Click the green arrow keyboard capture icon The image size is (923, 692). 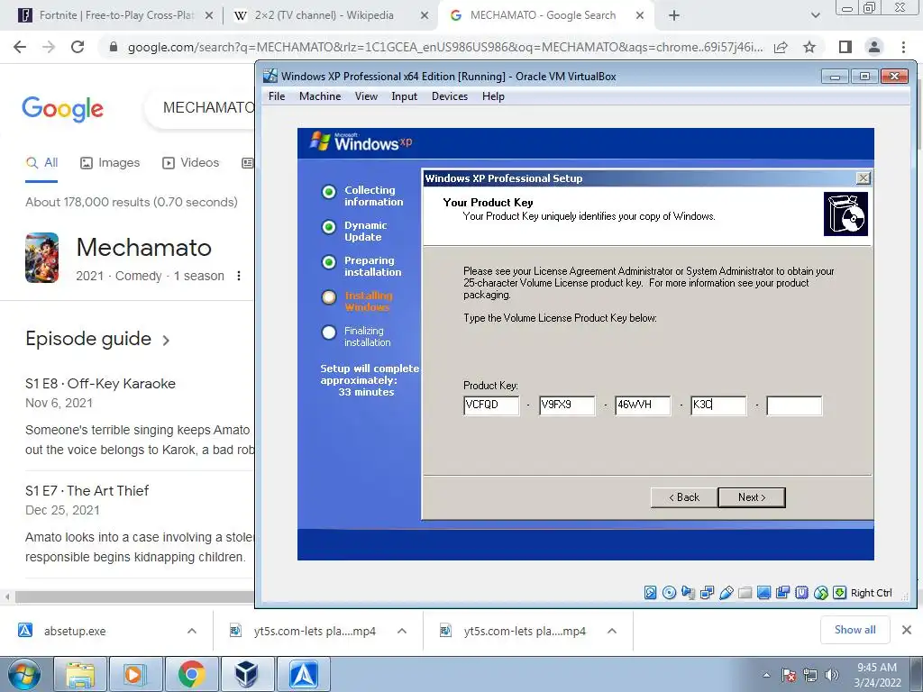[840, 593]
